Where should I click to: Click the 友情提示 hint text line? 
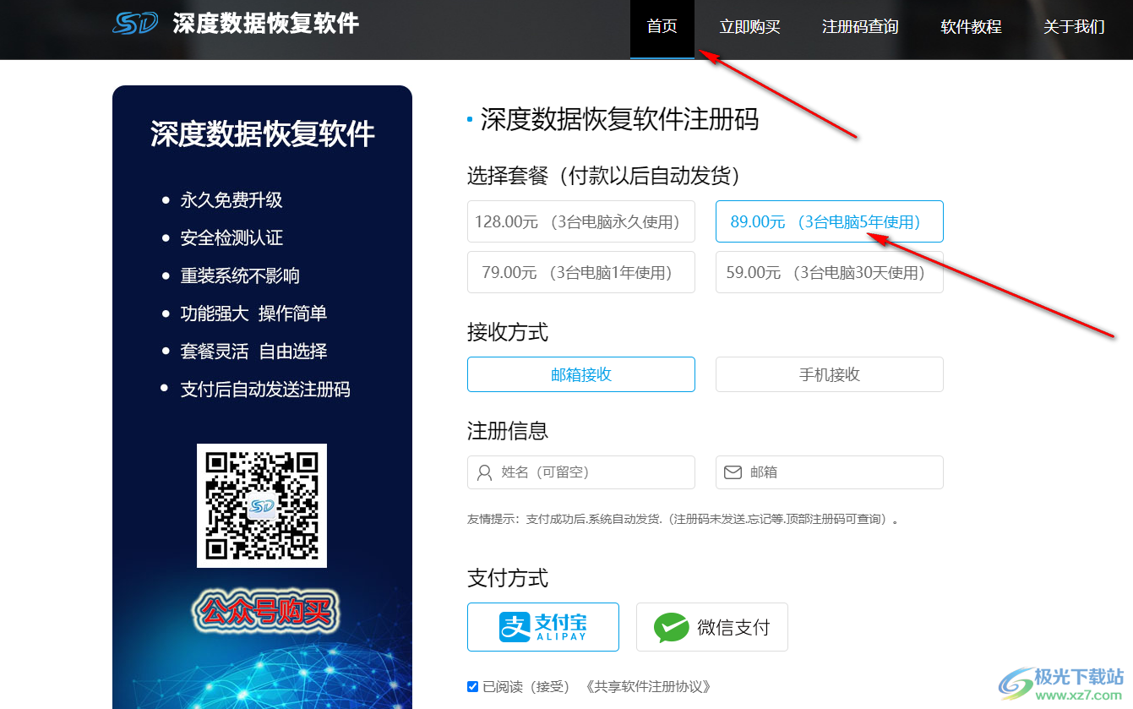[x=683, y=519]
